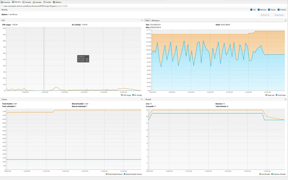This screenshot has width=288, height=180.
Task: Click the GC activity legend swatch
Action: pos(133,95)
